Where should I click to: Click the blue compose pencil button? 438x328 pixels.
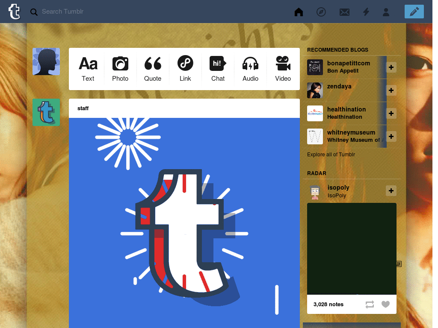click(414, 12)
